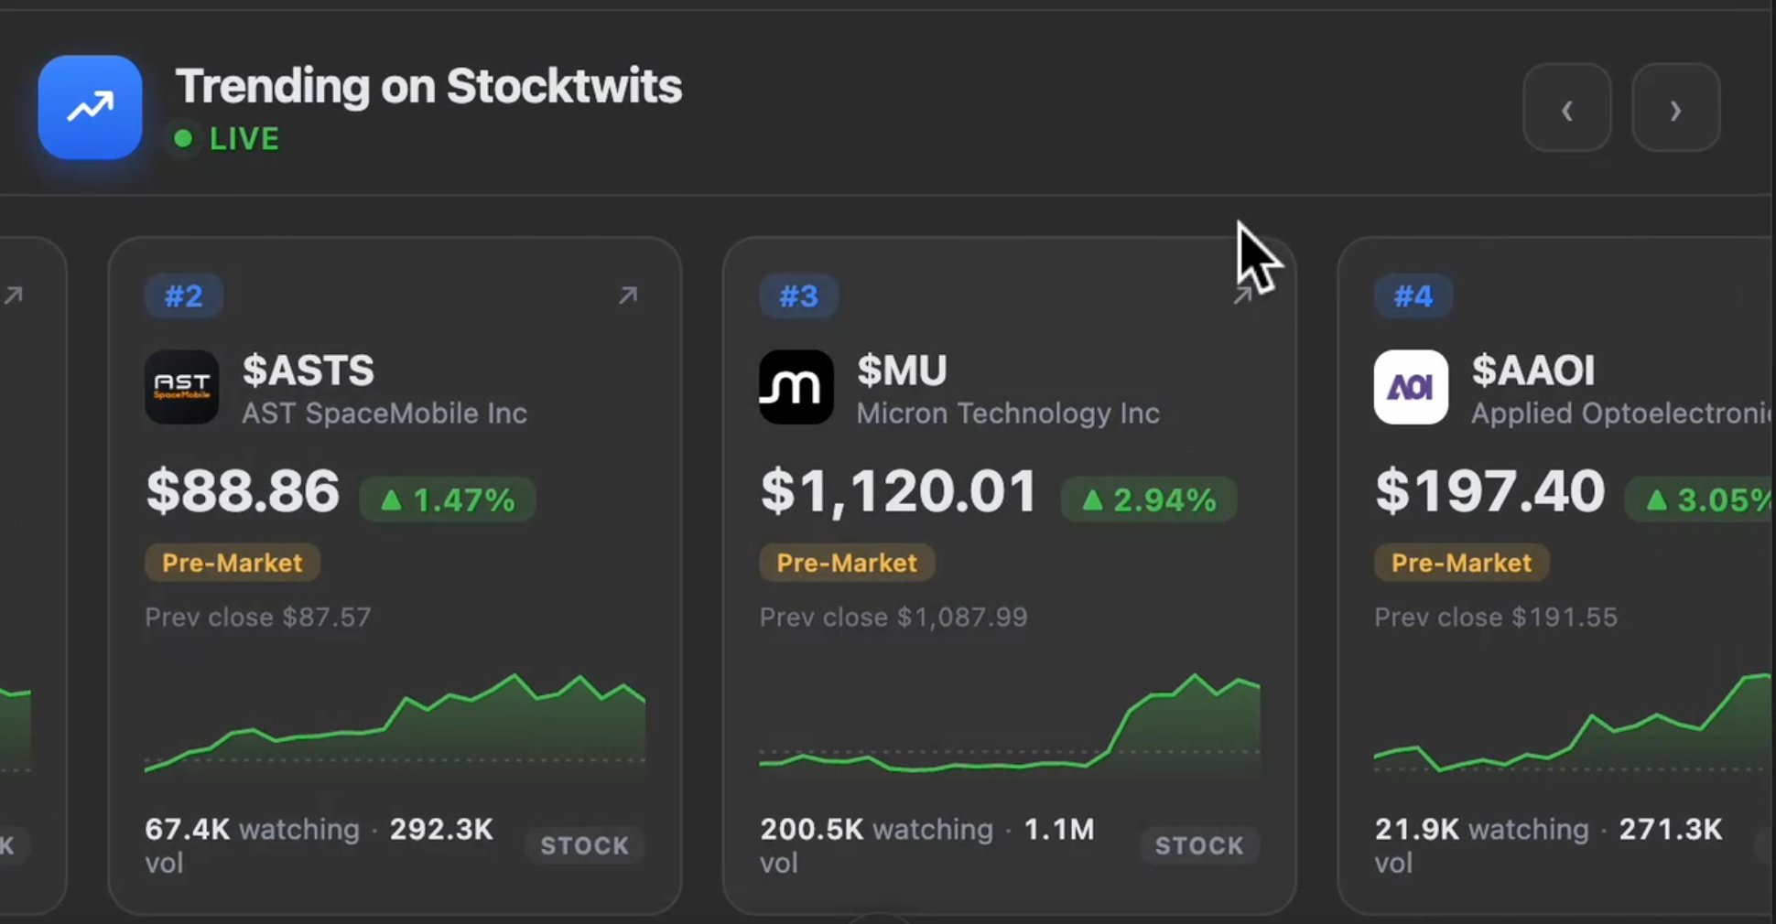
Task: Click the Micron Technology logo icon
Action: pyautogui.click(x=796, y=387)
